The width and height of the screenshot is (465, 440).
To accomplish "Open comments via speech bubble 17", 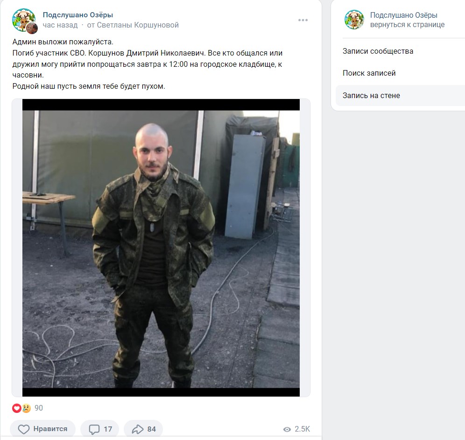I will (x=100, y=429).
